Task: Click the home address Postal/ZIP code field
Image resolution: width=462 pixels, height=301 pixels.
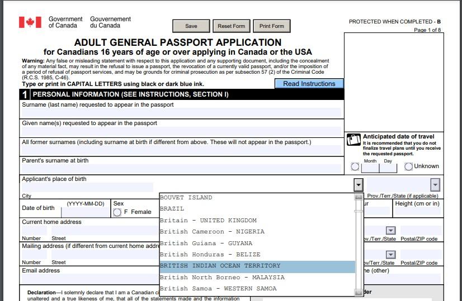Action: pos(421,231)
